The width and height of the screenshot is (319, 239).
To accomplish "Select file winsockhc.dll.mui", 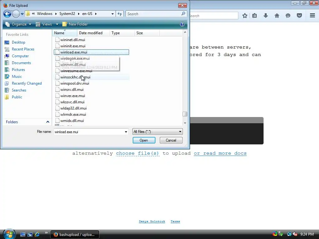I will click(91, 77).
